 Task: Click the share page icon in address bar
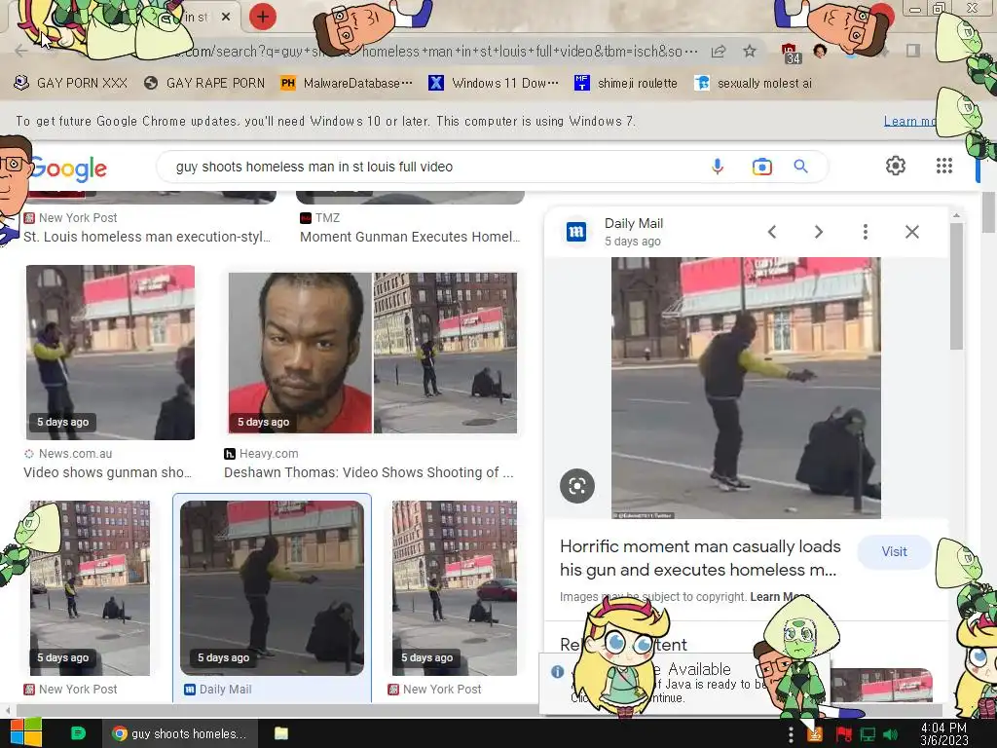click(719, 52)
